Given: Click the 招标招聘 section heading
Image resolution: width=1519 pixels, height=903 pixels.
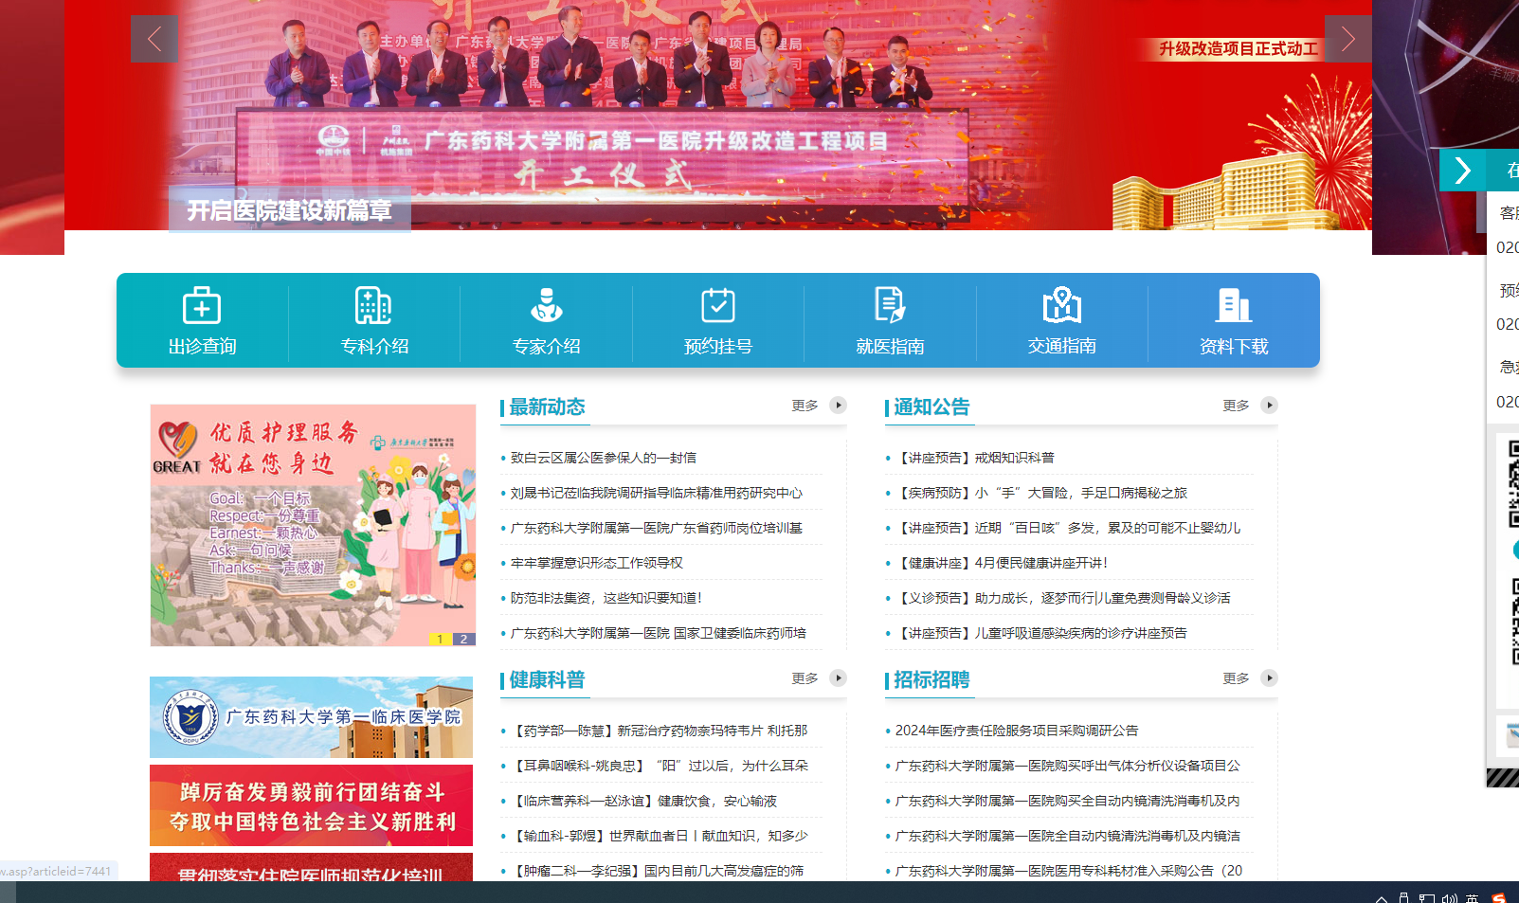Looking at the screenshot, I should click(x=931, y=680).
